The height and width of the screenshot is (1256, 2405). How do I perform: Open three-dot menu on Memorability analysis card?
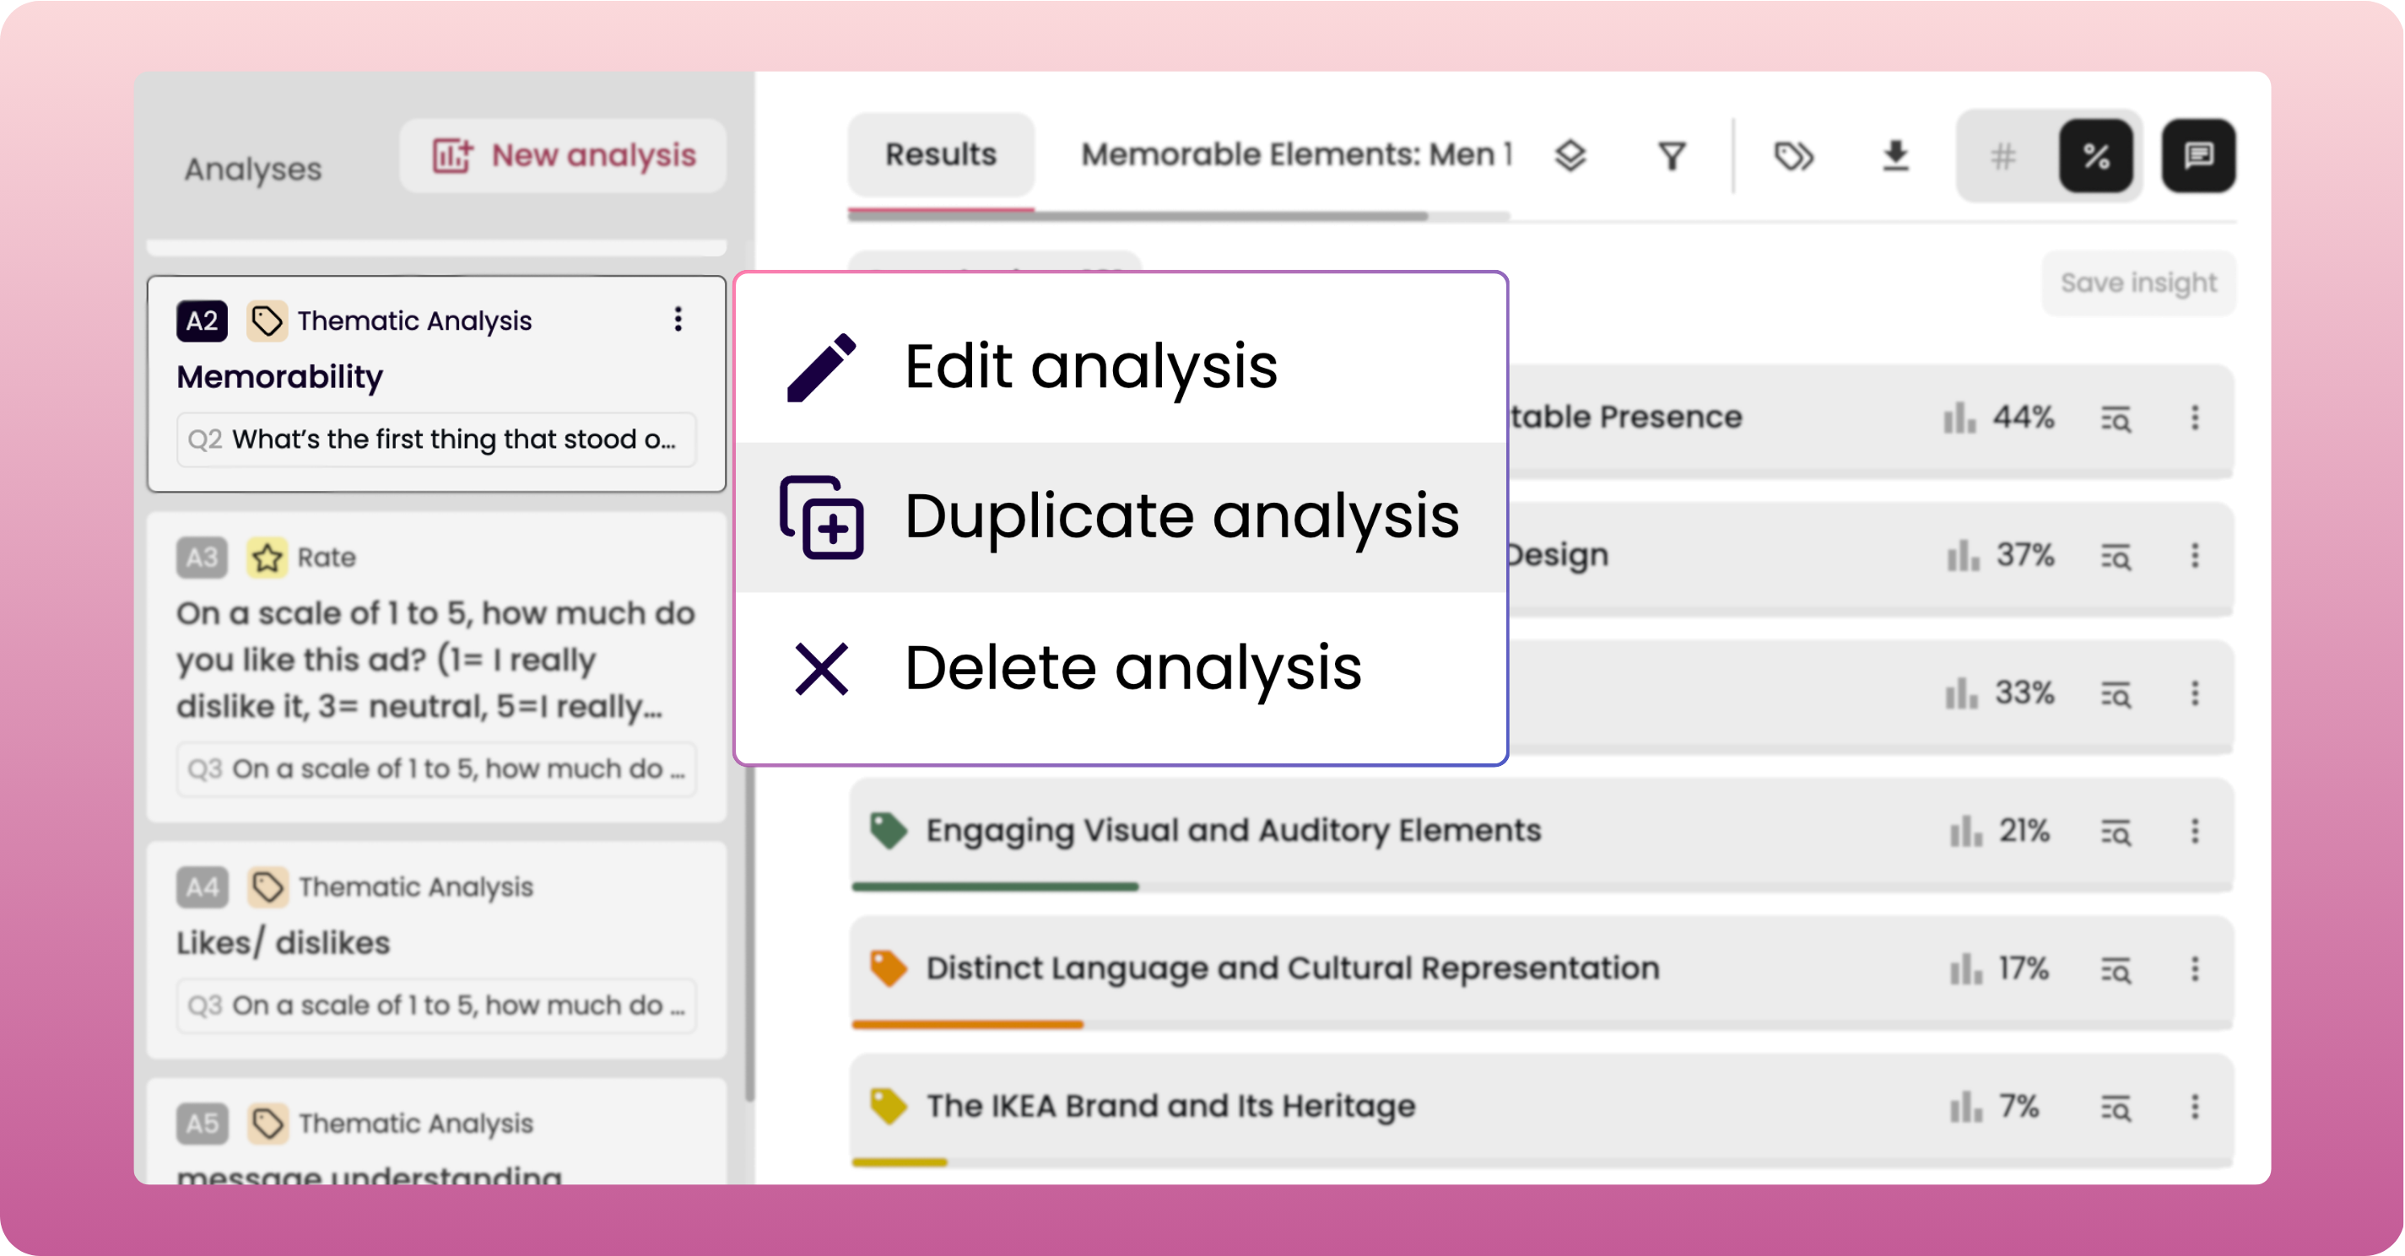[x=678, y=320]
